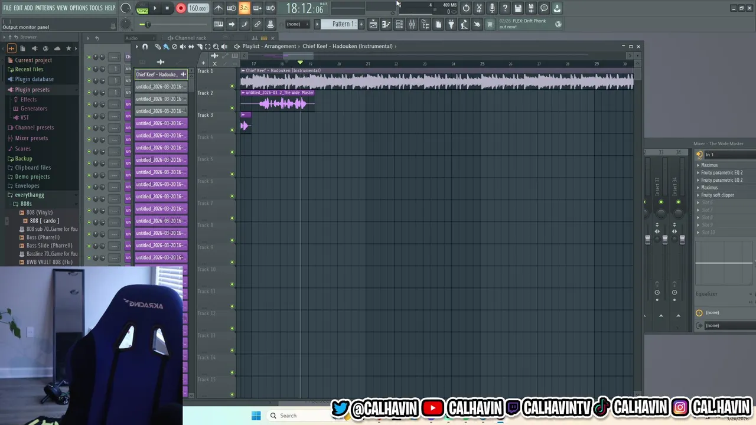This screenshot has height=425, width=756.
Task: Start playback with the play button
Action: (x=155, y=8)
